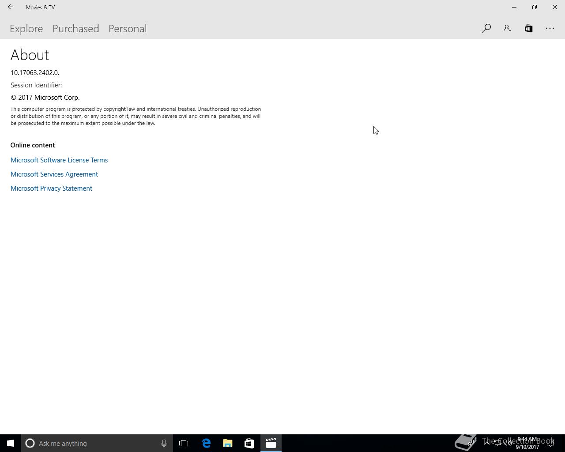This screenshot has width=565, height=452.
Task: Open Microsoft Privacy Statement link
Action: [x=51, y=188]
